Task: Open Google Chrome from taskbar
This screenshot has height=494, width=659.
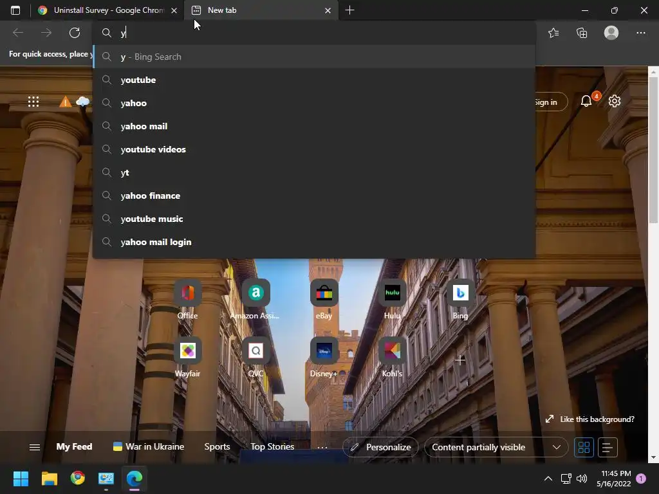Action: coord(78,478)
